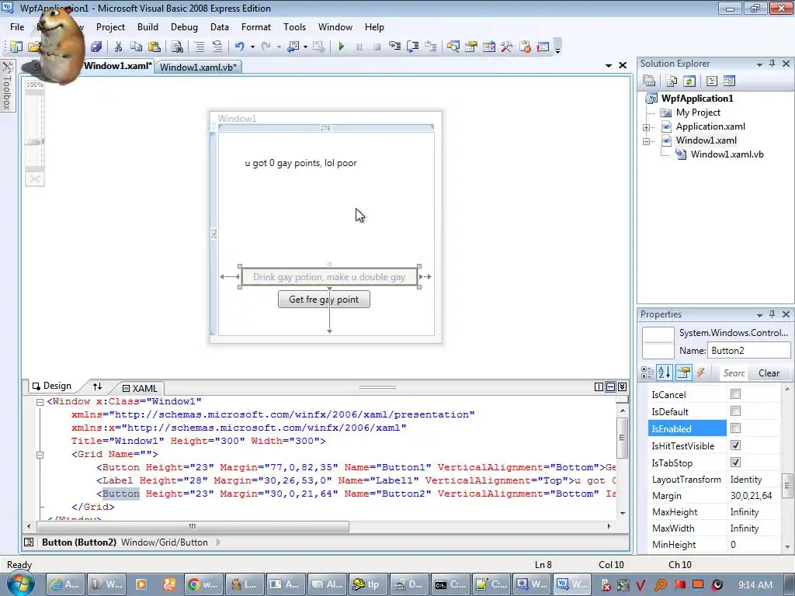Screen dimensions: 795x596
Task: Switch Properties to categorized view icon
Action: click(x=647, y=373)
